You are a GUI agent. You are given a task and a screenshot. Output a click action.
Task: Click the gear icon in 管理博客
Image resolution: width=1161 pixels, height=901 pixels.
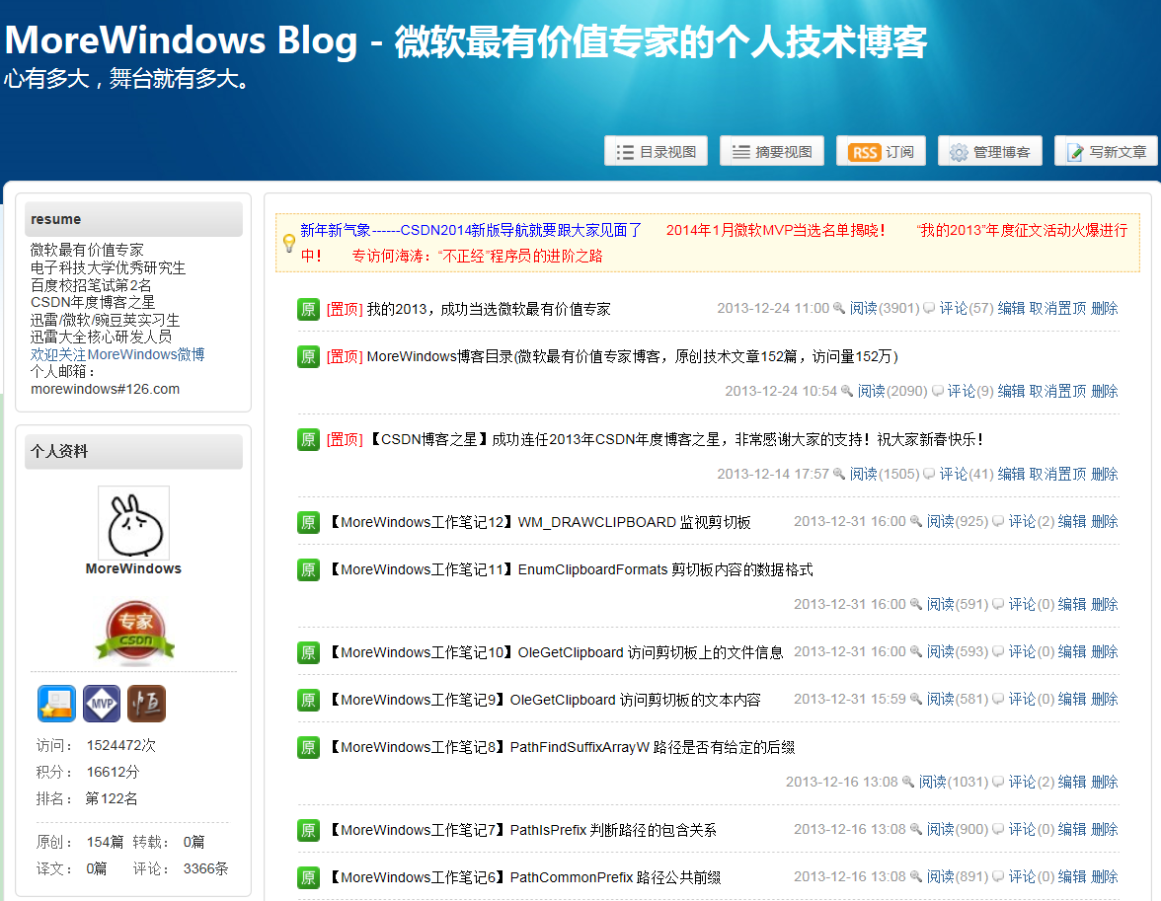[x=958, y=153]
